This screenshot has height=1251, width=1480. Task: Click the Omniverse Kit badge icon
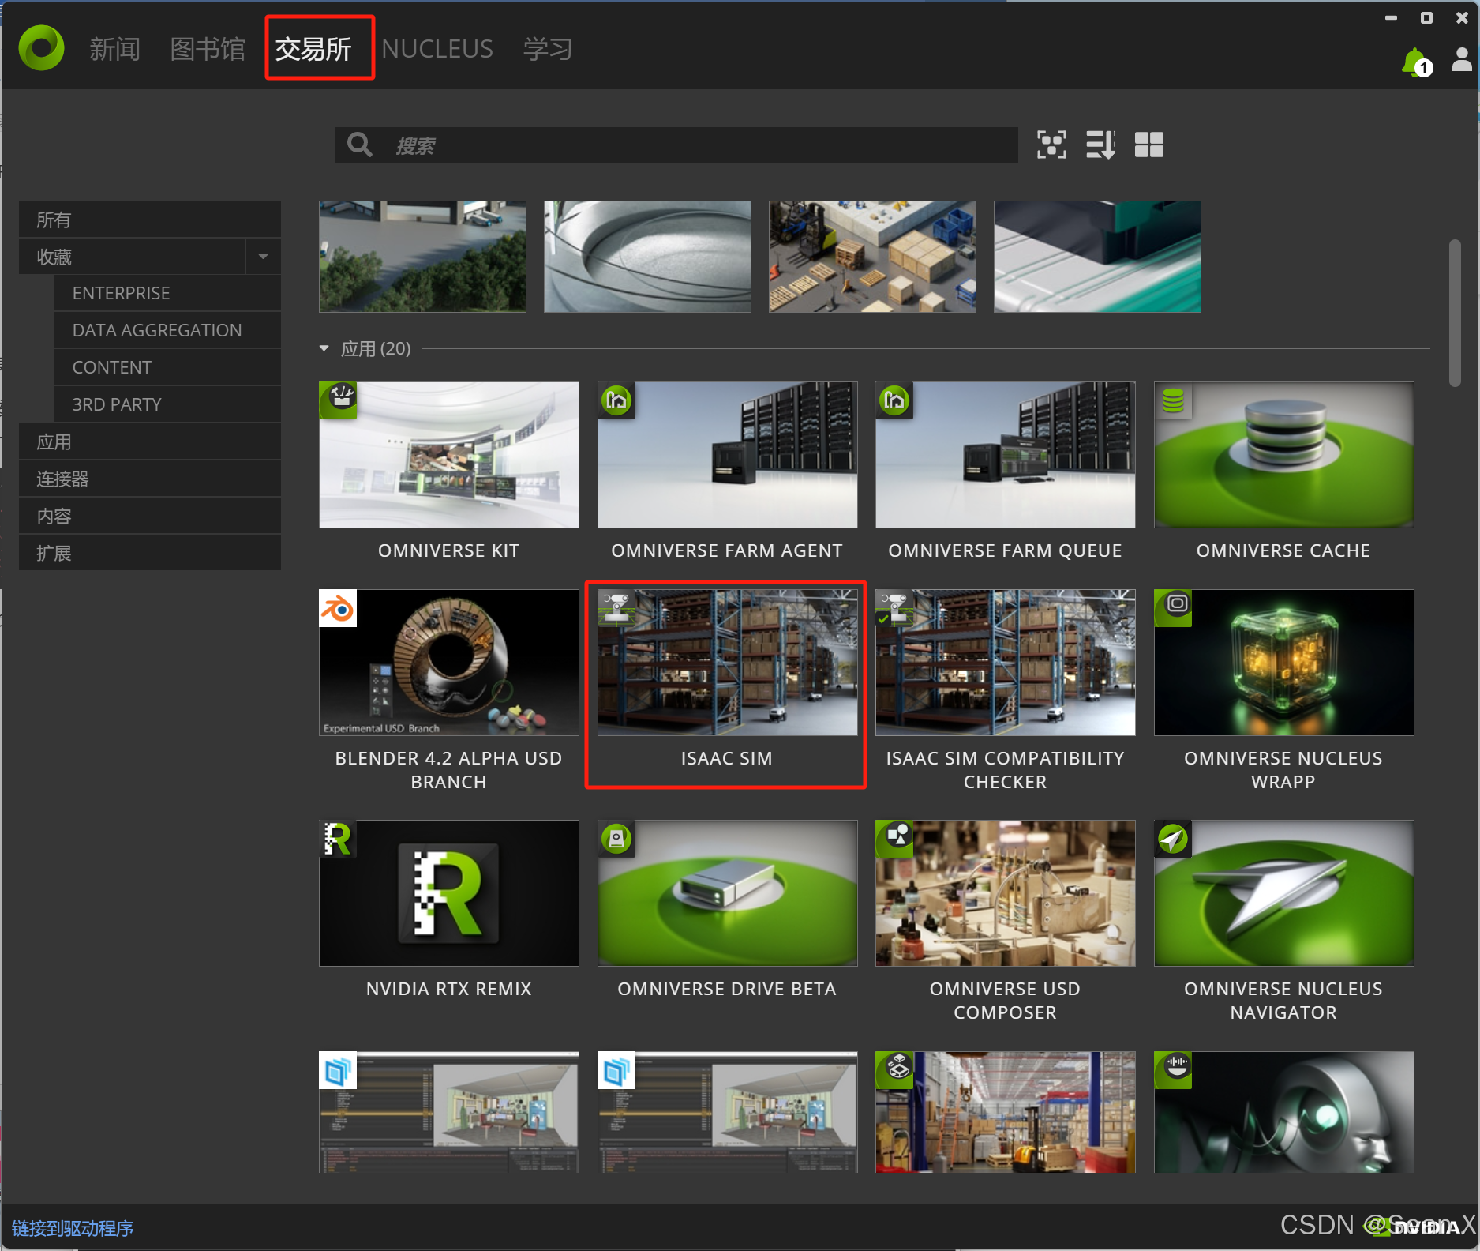tap(338, 400)
